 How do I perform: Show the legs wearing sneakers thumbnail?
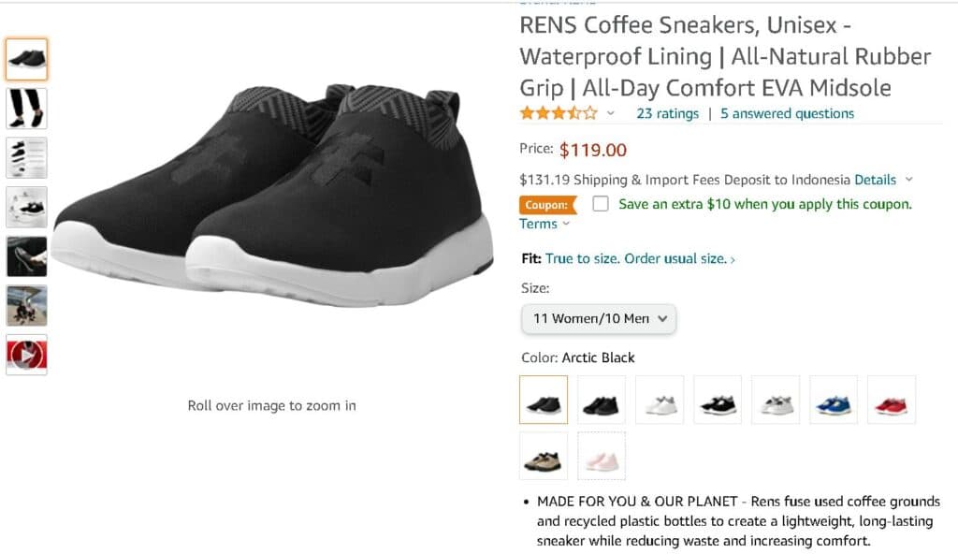[26, 109]
